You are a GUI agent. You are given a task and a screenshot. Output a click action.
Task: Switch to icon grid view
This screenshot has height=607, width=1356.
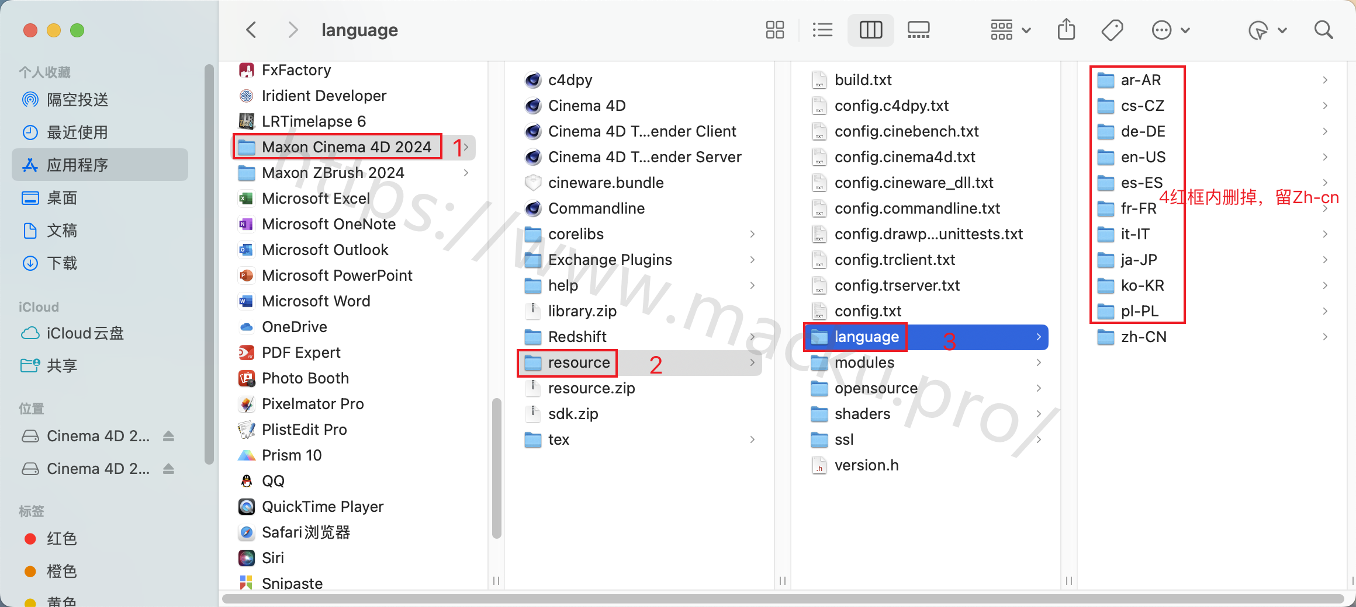coord(775,30)
